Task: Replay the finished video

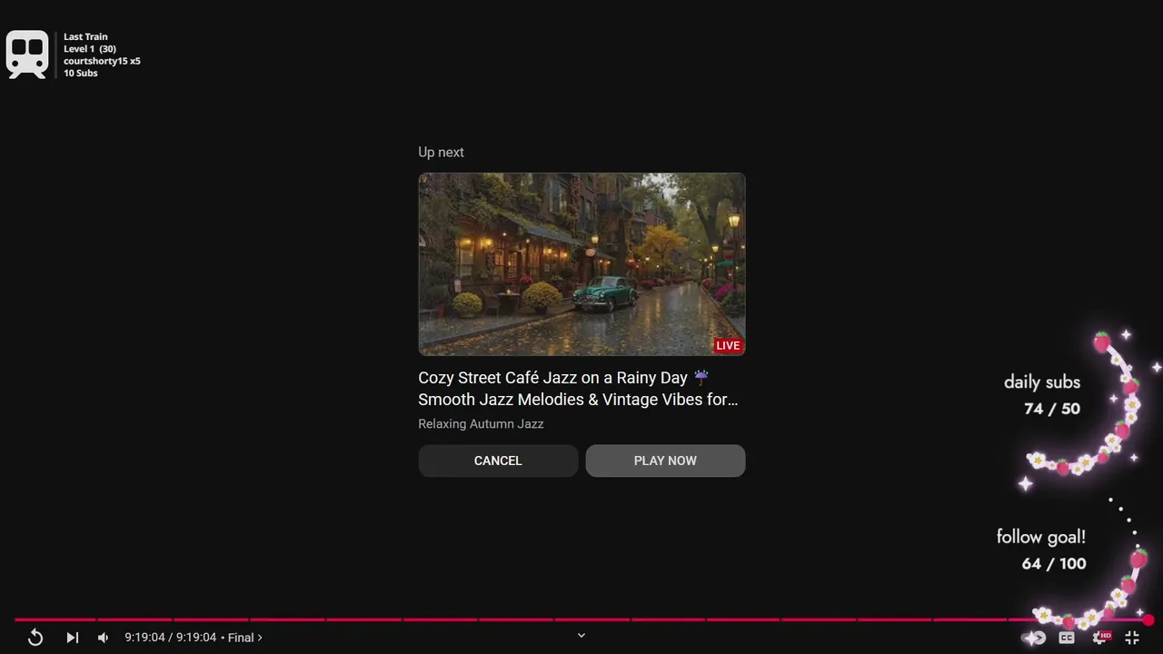Action: (35, 638)
